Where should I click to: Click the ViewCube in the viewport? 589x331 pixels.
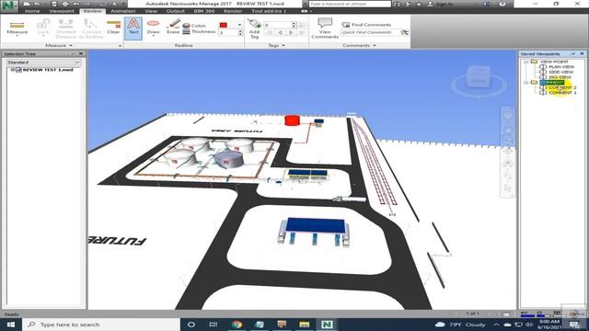point(479,76)
